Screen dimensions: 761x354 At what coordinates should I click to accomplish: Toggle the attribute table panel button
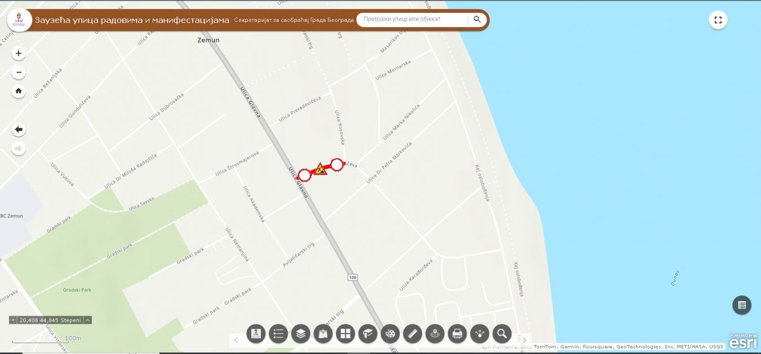tap(741, 305)
